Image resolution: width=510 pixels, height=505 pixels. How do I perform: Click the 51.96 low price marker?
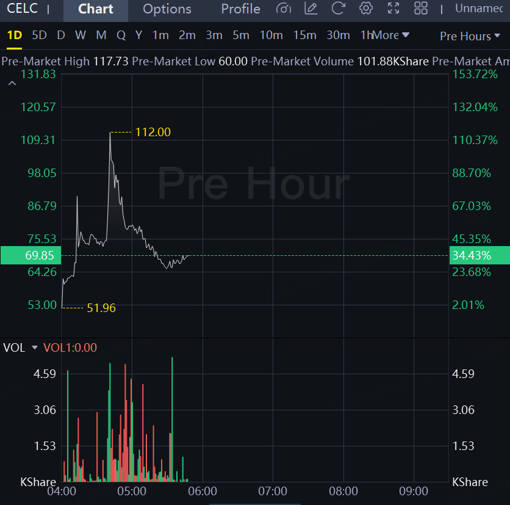click(101, 308)
